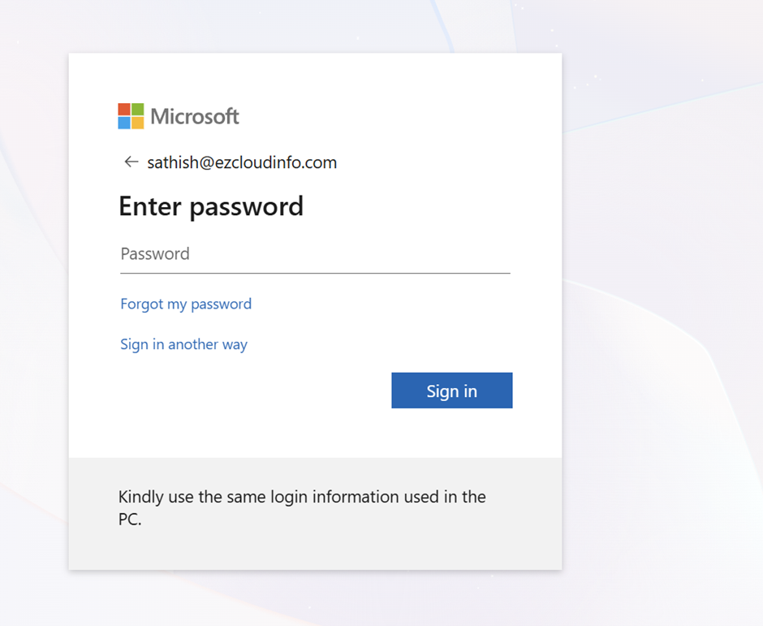The image size is (763, 626).
Task: Click the red square of Microsoft logo
Action: (124, 110)
